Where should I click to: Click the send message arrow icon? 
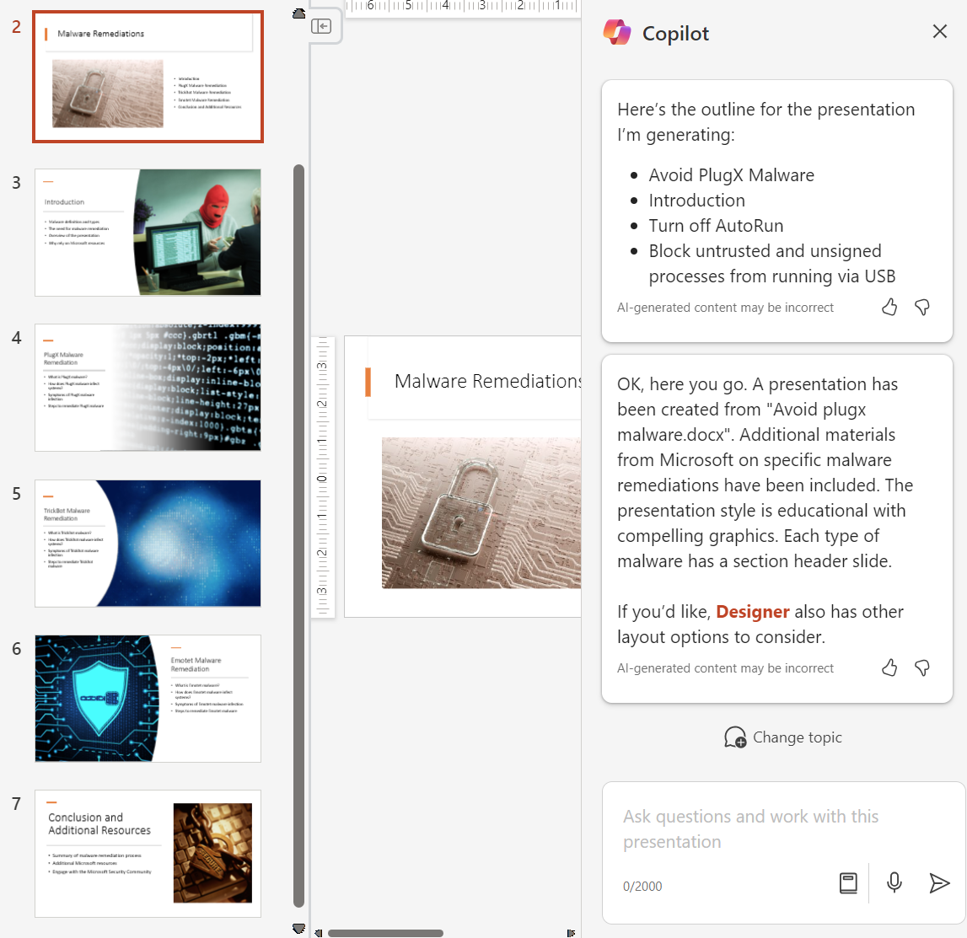(938, 883)
